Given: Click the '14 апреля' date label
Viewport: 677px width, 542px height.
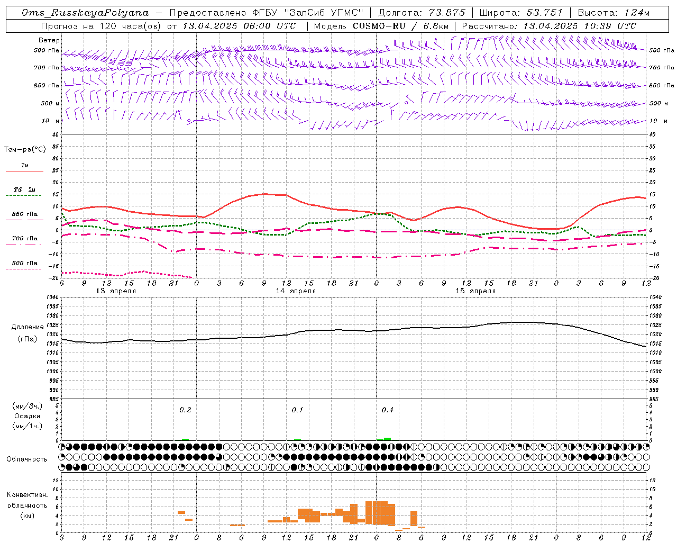Looking at the screenshot, I should tap(296, 291).
